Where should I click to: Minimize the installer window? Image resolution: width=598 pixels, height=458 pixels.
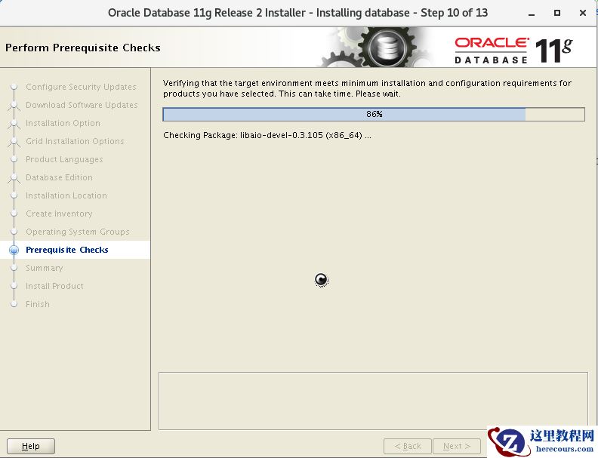pyautogui.click(x=532, y=14)
